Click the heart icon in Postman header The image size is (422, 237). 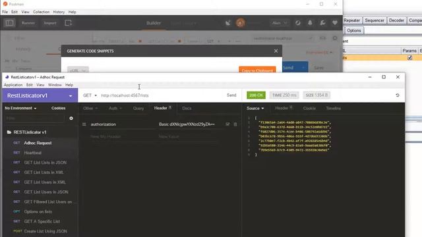(x=335, y=23)
